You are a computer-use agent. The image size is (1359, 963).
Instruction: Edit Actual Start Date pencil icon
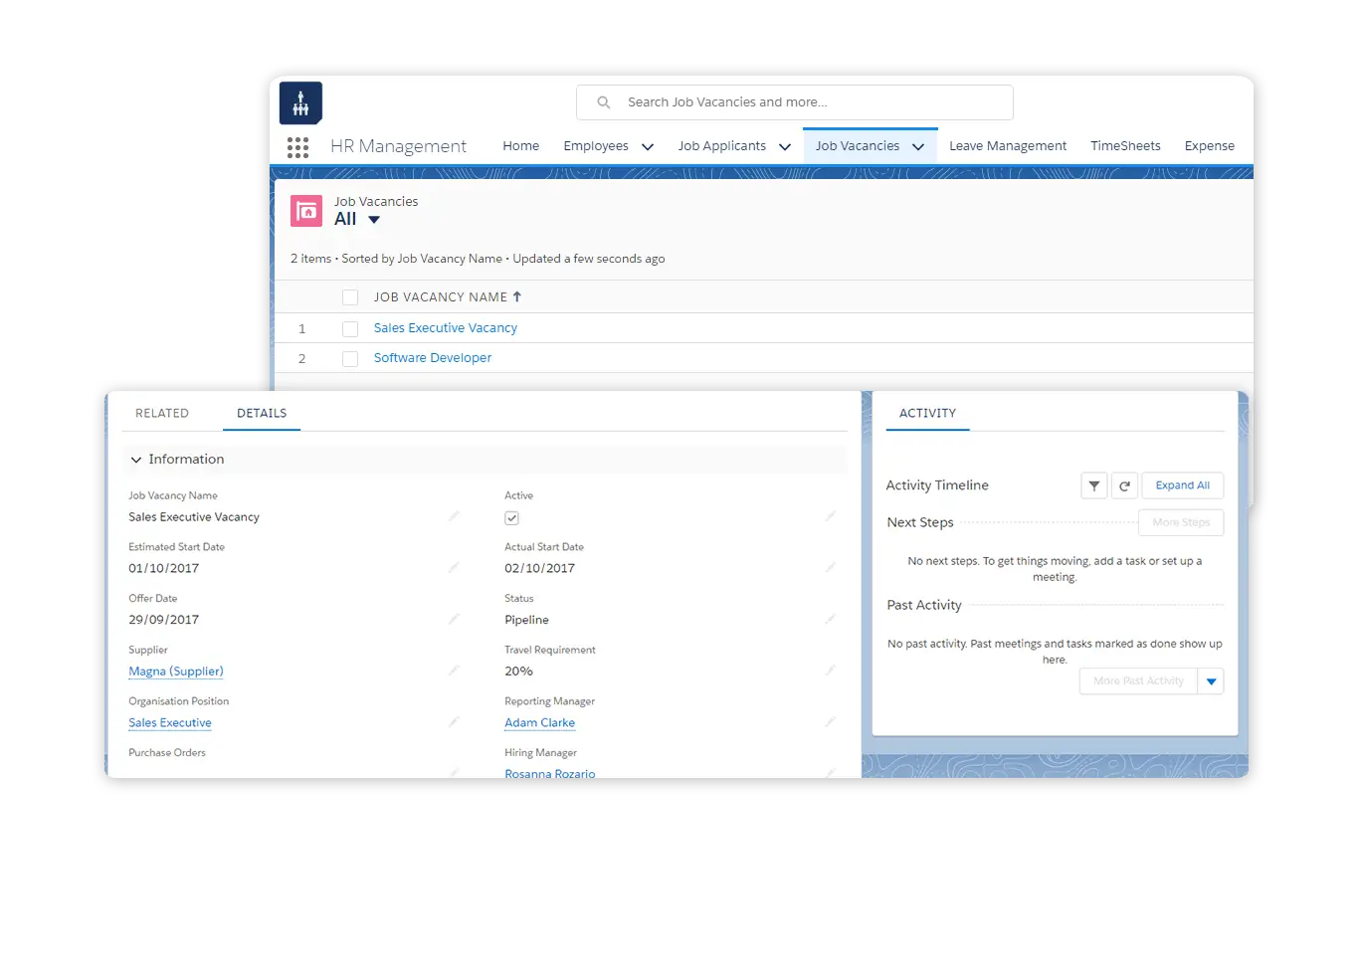[x=830, y=567]
